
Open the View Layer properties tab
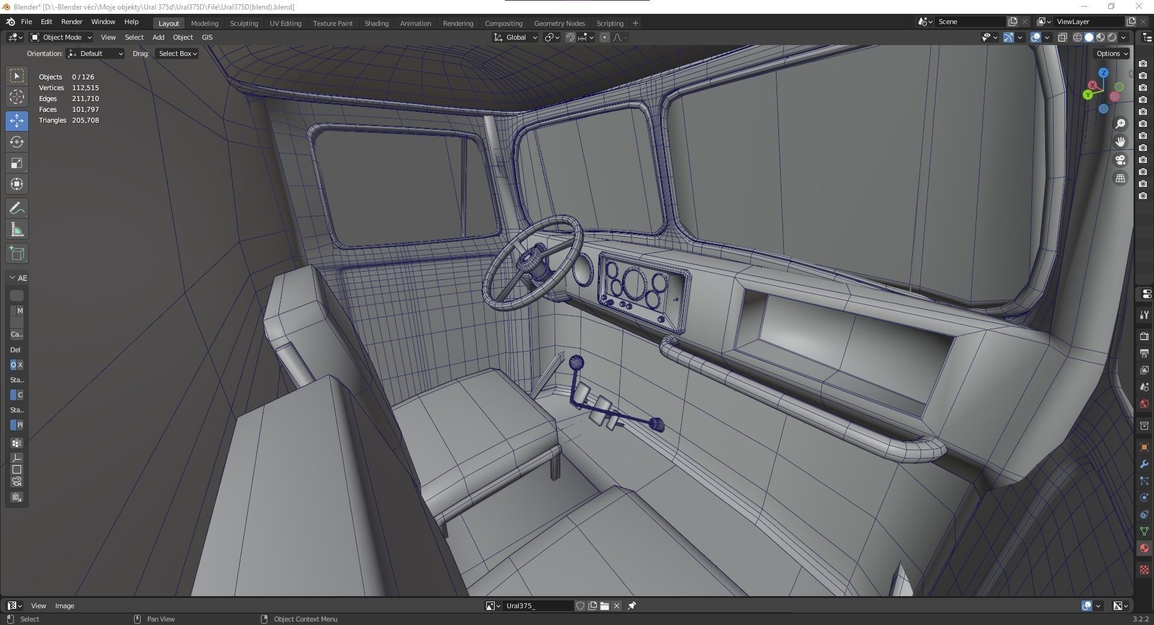(x=1144, y=370)
